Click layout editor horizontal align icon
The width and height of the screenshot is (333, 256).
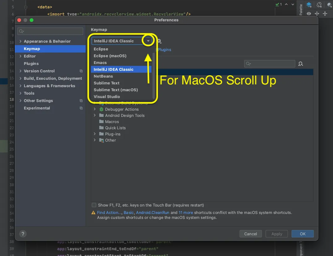click(317, 14)
